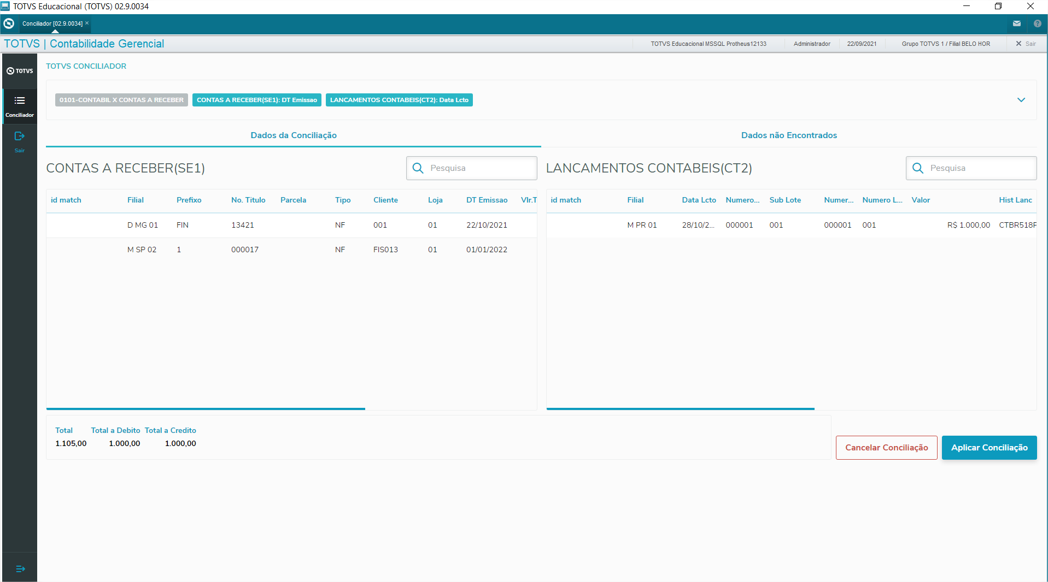Select the row with title 13421
This screenshot has height=582, width=1048.
pyautogui.click(x=291, y=225)
